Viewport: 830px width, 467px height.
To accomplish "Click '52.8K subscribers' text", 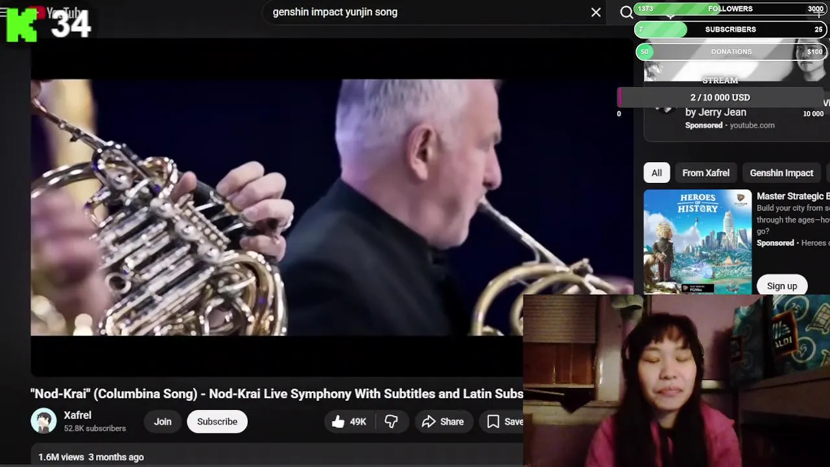I will [95, 429].
